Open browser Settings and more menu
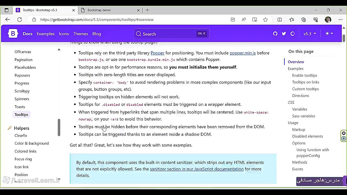This screenshot has height=195, width=347. (340, 19)
